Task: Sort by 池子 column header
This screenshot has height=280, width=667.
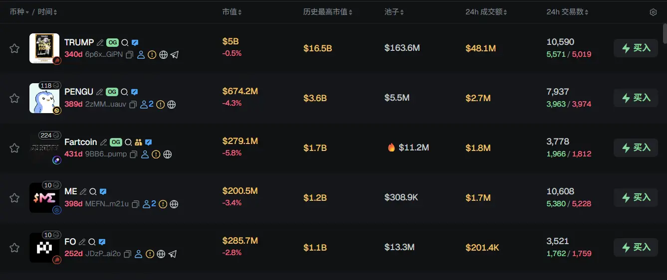Action: point(394,12)
